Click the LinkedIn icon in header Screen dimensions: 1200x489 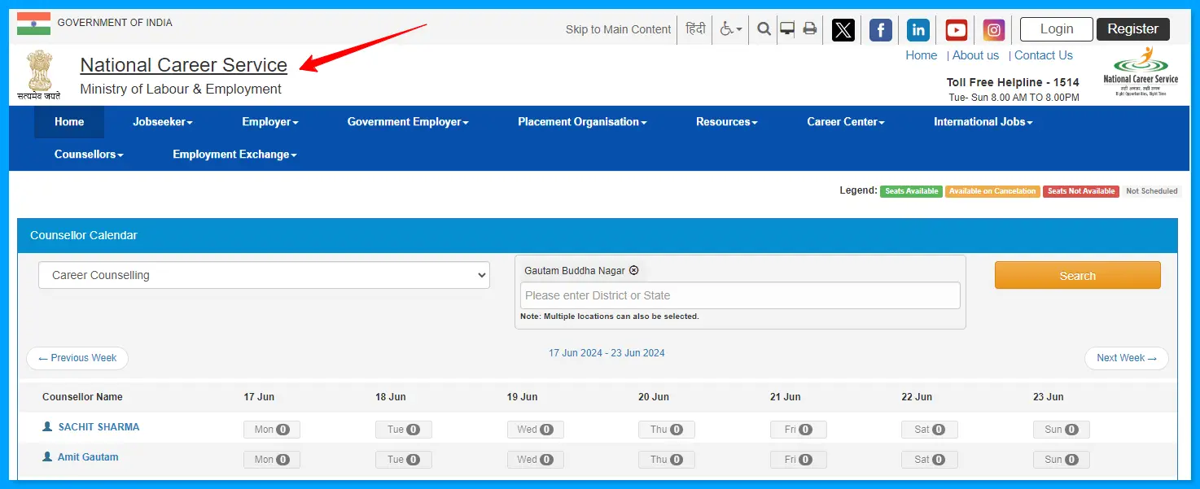[918, 30]
